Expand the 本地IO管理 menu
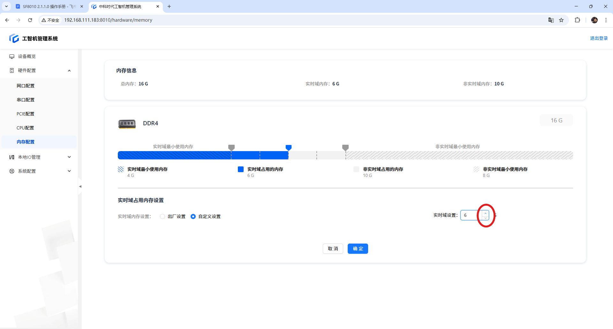 coord(69,157)
